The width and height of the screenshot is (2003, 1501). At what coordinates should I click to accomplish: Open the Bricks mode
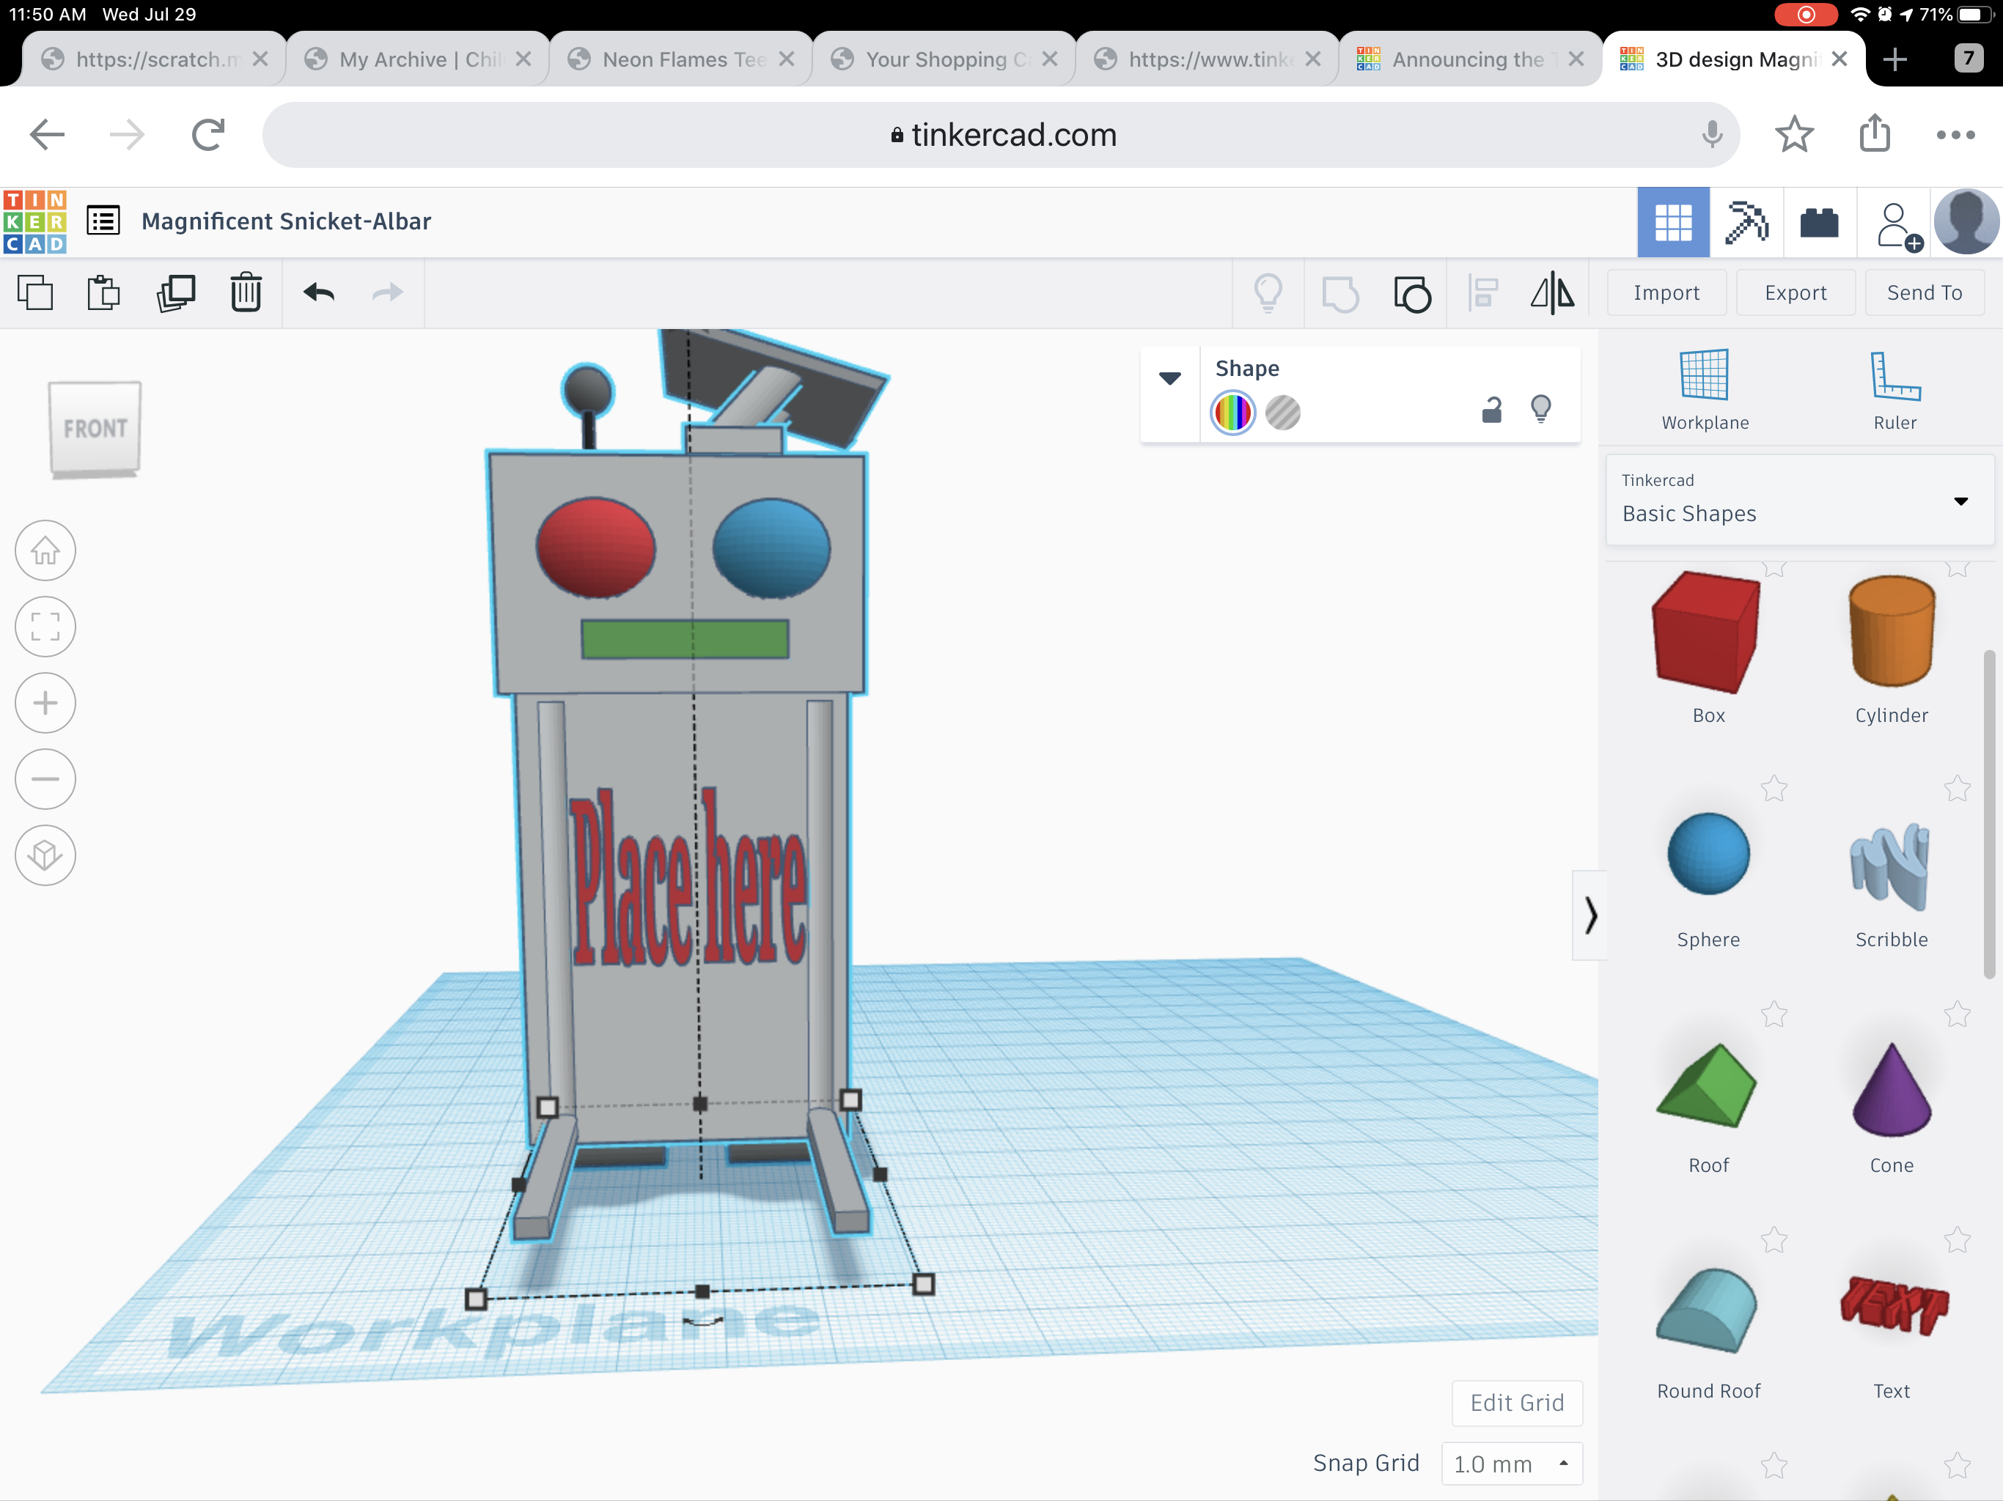point(1819,223)
